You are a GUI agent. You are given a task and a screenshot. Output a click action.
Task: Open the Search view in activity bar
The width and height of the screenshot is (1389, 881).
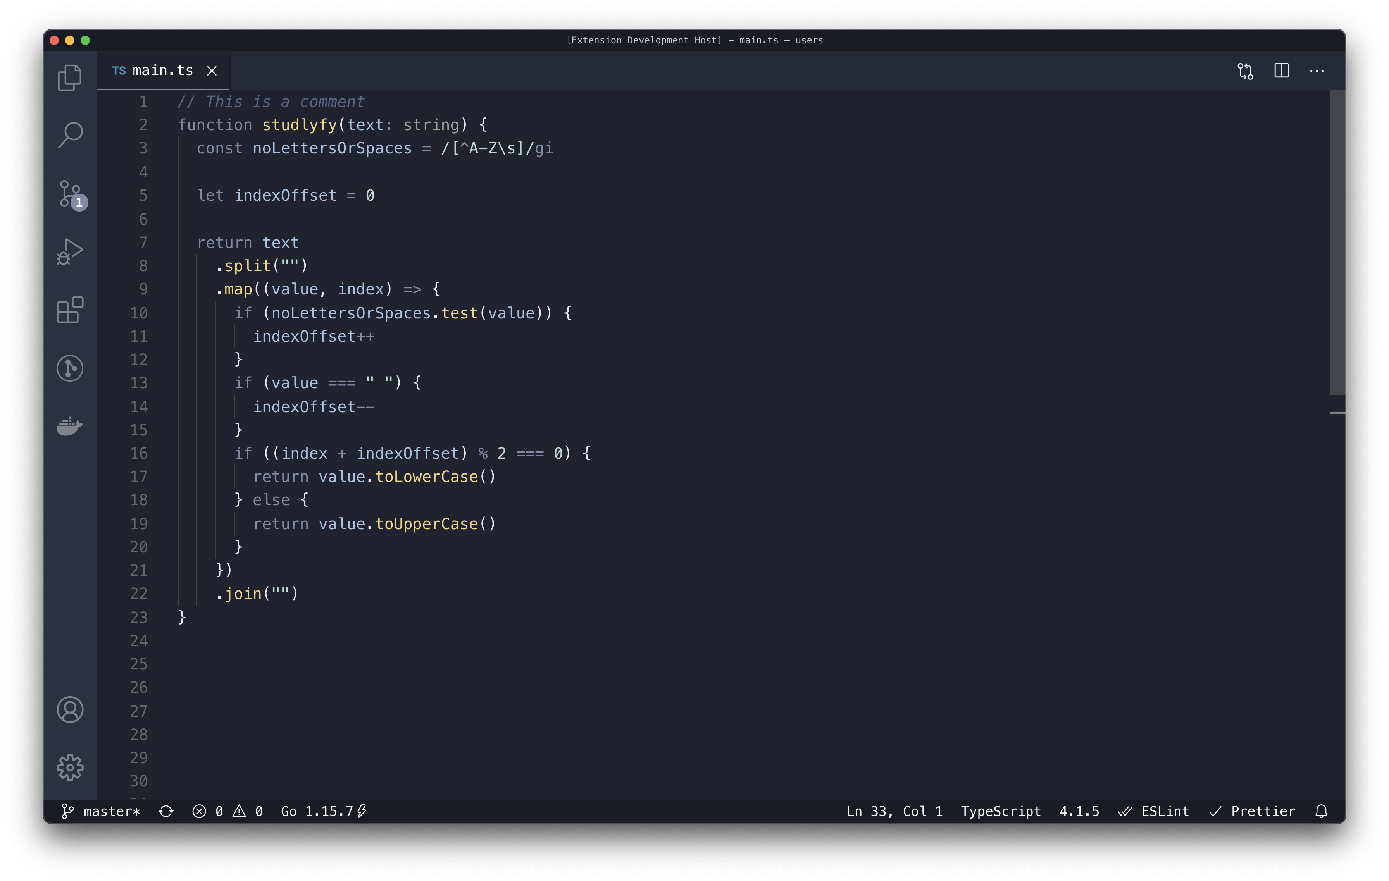[70, 135]
